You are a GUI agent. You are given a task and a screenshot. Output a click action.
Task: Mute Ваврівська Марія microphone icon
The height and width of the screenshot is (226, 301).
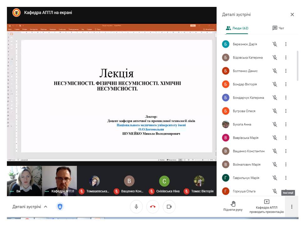coord(275,137)
